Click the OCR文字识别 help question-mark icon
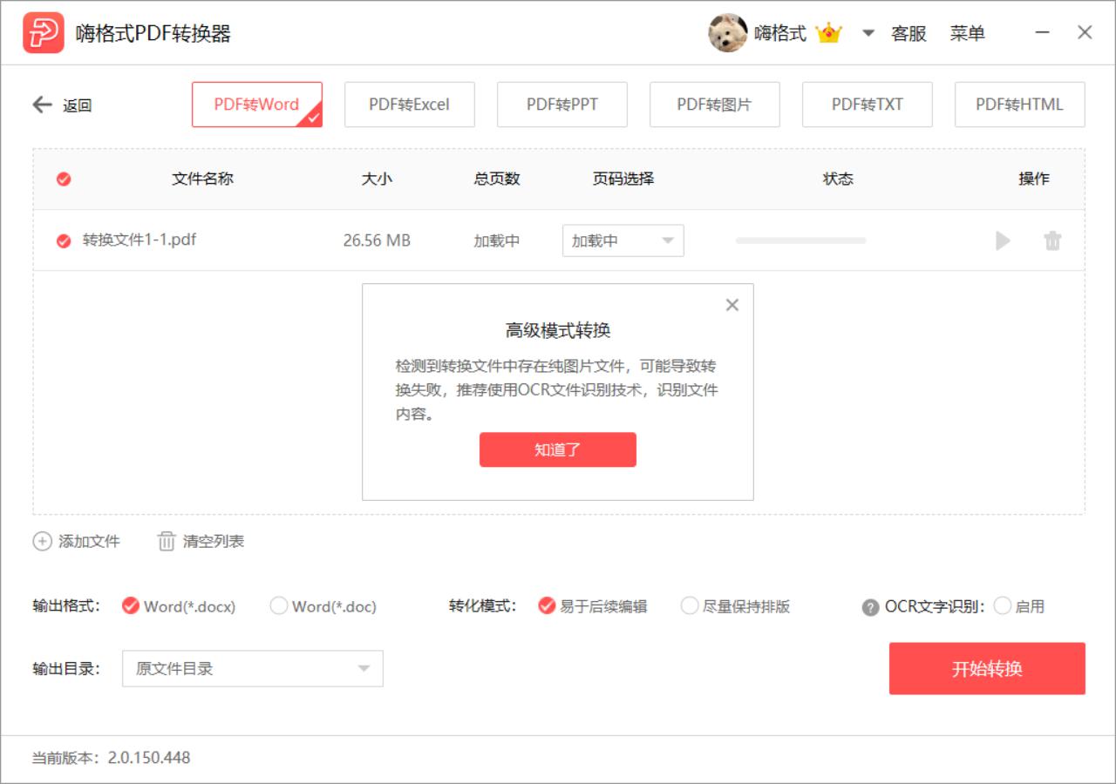The image size is (1116, 784). coord(870,607)
